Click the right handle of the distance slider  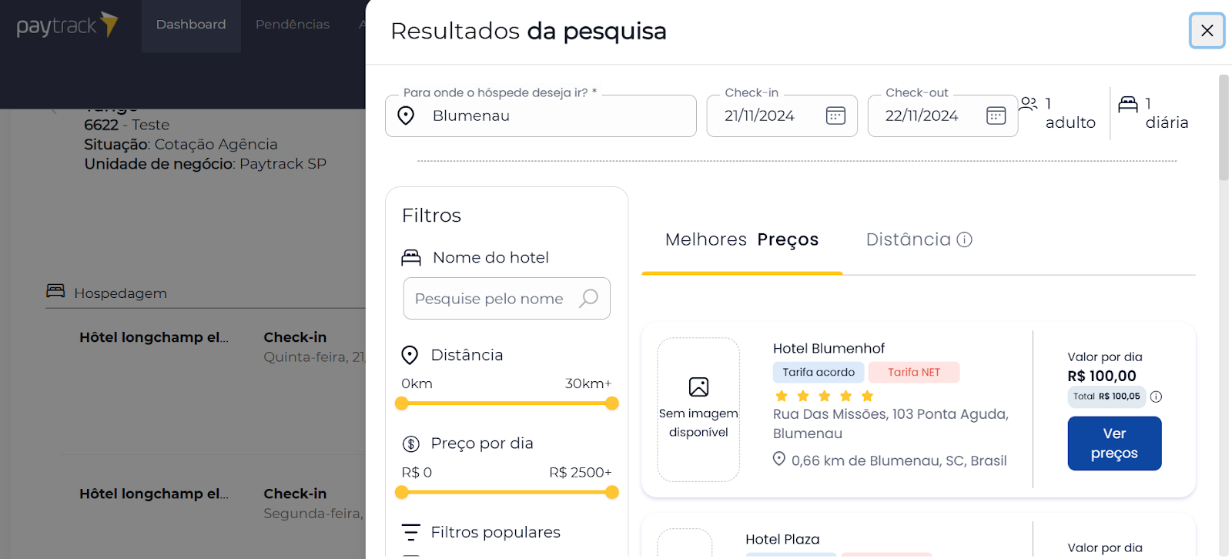[612, 403]
